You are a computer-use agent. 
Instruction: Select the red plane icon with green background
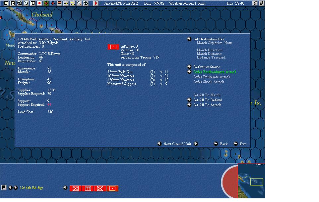tap(46, 3)
